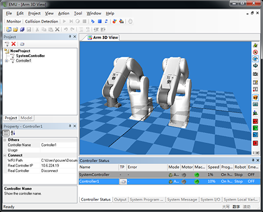263x212 pixels.
Task: Click the red X in Project panel toolbar
Action: (x=13, y=44)
